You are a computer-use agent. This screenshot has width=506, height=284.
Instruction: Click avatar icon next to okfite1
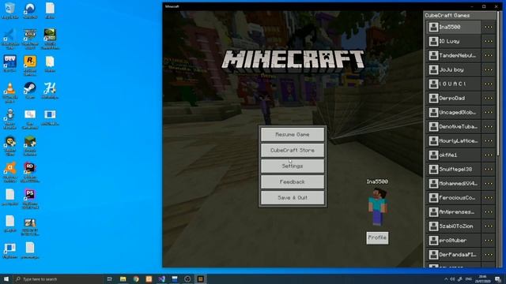coord(433,155)
